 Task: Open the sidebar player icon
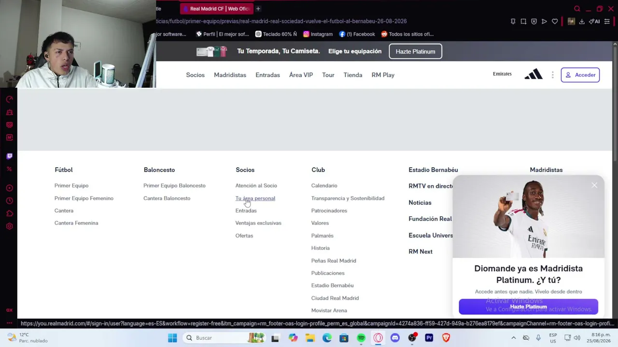pyautogui.click(x=9, y=188)
